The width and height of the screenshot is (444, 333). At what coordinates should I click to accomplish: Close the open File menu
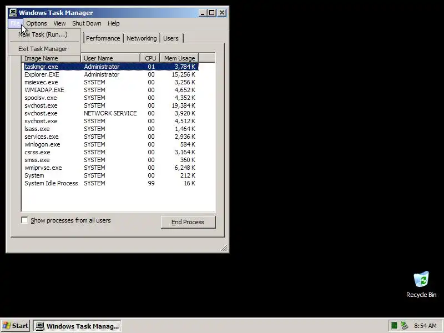(16, 23)
